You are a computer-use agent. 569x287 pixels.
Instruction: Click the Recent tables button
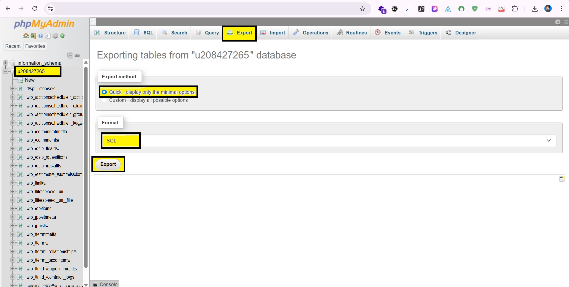click(x=13, y=46)
